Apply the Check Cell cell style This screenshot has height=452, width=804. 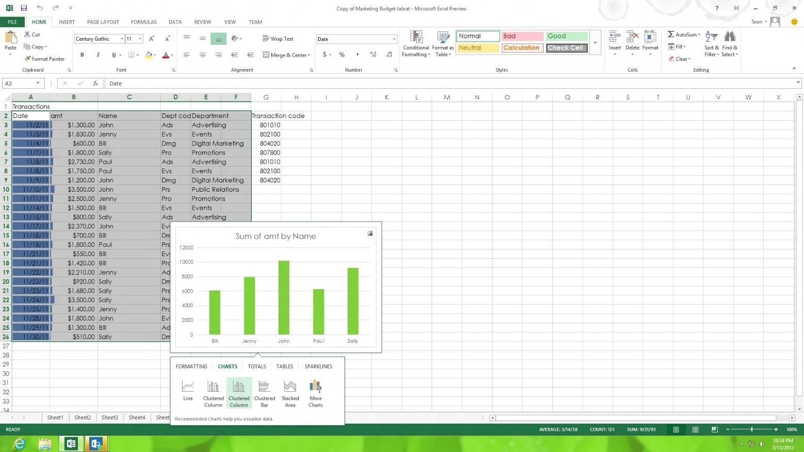click(x=566, y=47)
